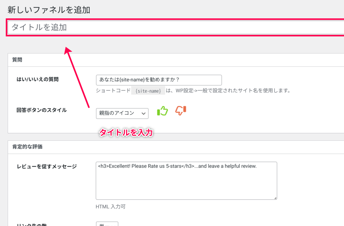
Task: Click the はい/いいえの質問 label
Action: coord(37,79)
